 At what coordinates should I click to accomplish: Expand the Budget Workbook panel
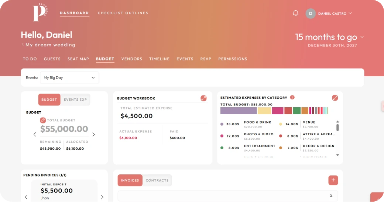(203, 98)
